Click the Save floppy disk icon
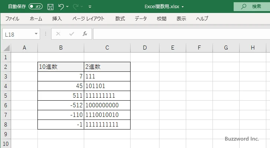The width and height of the screenshot is (270, 148). [50, 7]
